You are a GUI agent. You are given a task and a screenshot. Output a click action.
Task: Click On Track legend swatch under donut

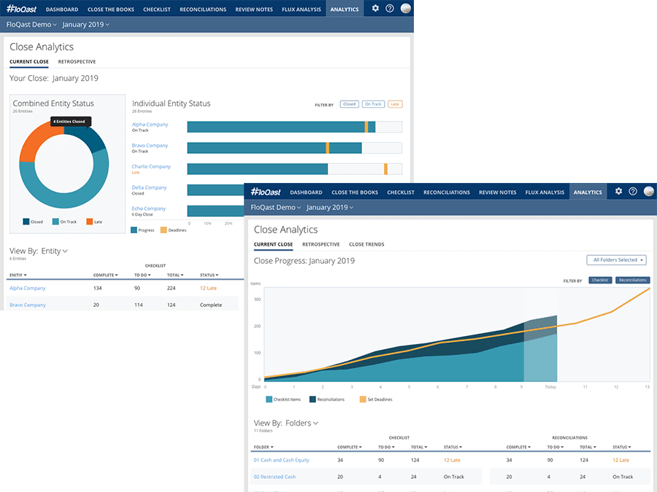point(55,222)
